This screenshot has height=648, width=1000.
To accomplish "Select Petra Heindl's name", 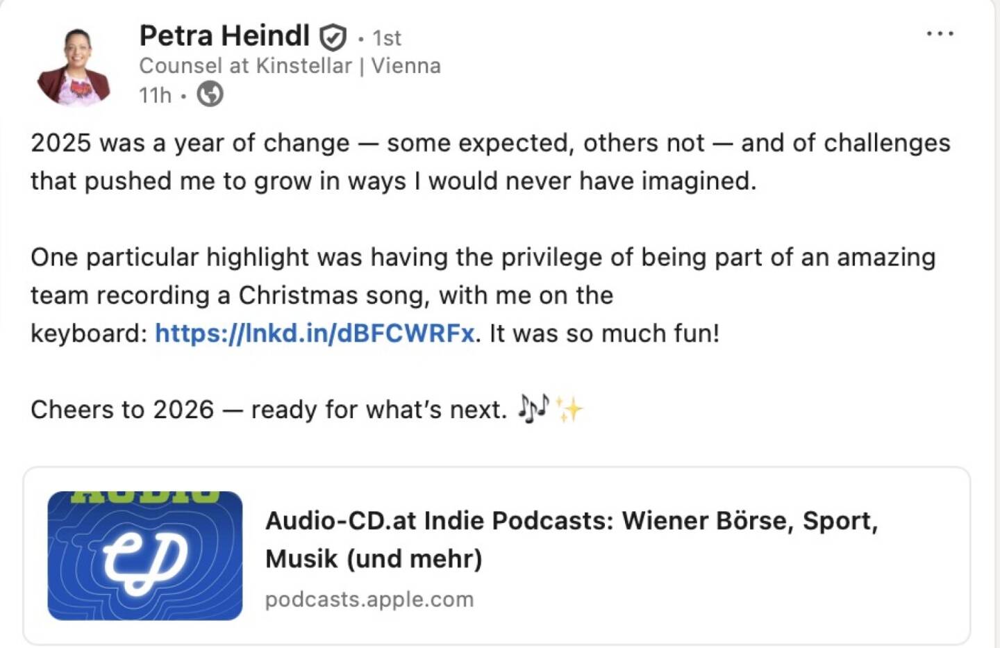I will [x=224, y=35].
